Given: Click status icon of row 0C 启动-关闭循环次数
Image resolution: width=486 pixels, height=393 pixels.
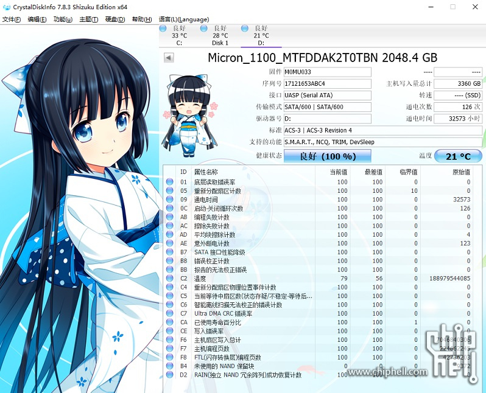Looking at the screenshot, I should click(x=169, y=208).
